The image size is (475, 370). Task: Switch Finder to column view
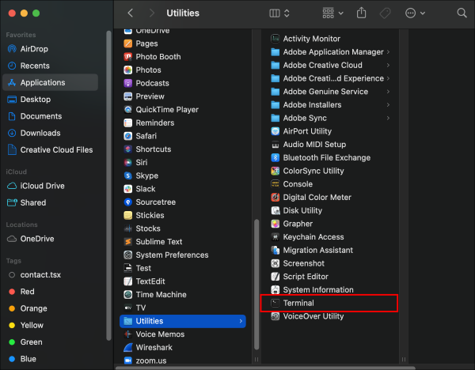coord(275,13)
